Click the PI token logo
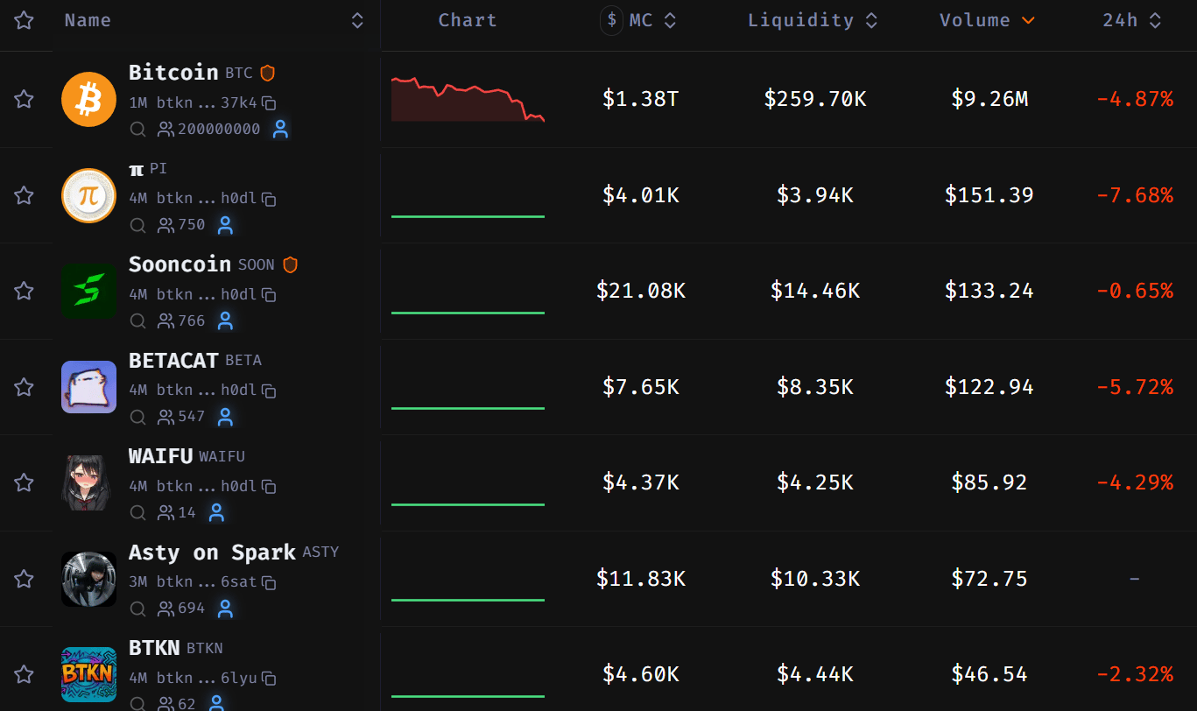 [88, 195]
